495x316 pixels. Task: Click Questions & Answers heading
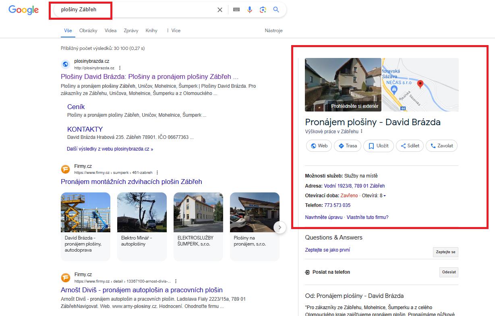[x=334, y=238]
